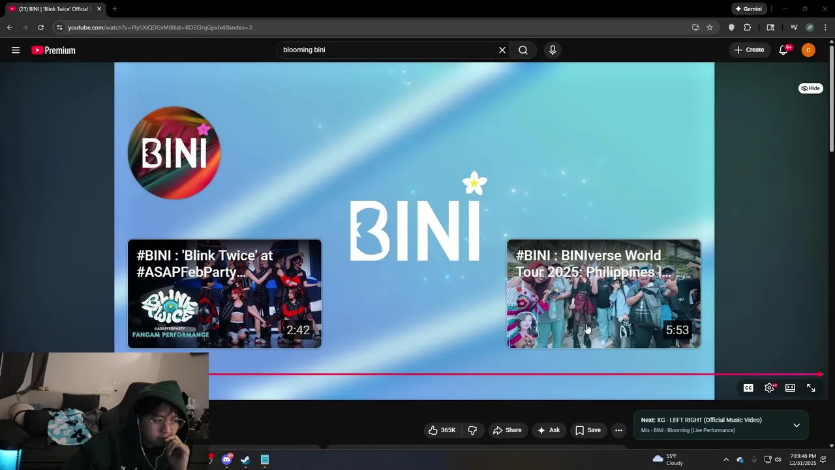Open Steam from the taskbar
Image resolution: width=835 pixels, height=470 pixels.
[x=245, y=460]
